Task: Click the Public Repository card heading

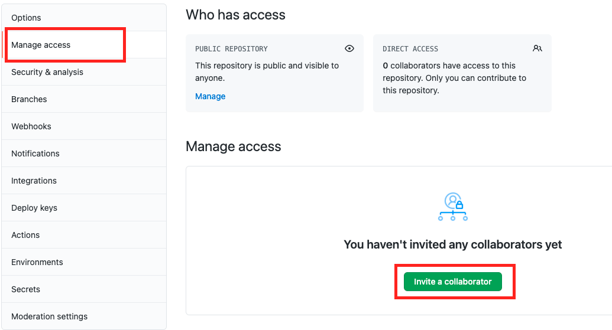Action: tap(231, 48)
